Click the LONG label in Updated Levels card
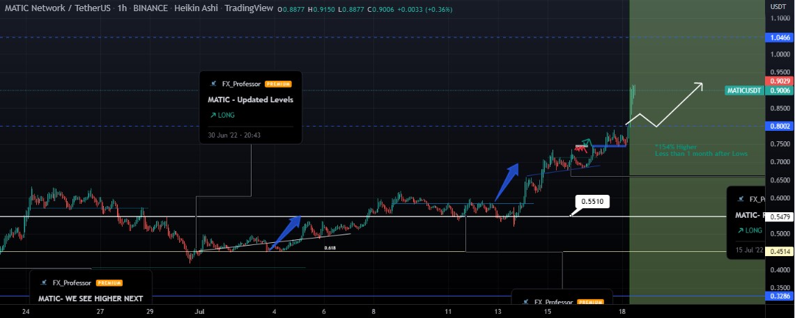This screenshot has width=795, height=318. click(226, 116)
